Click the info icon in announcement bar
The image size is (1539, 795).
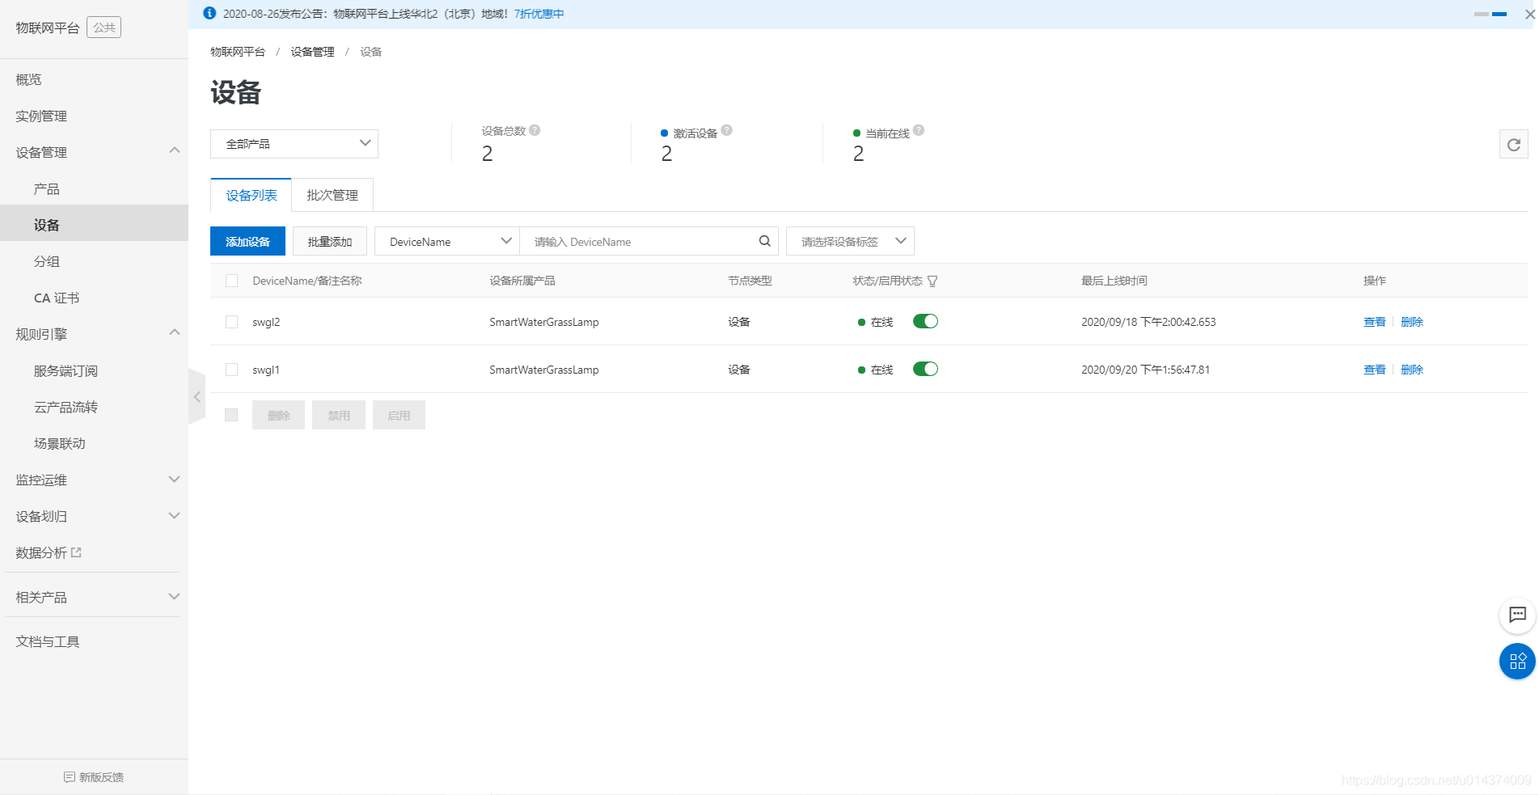coord(209,13)
